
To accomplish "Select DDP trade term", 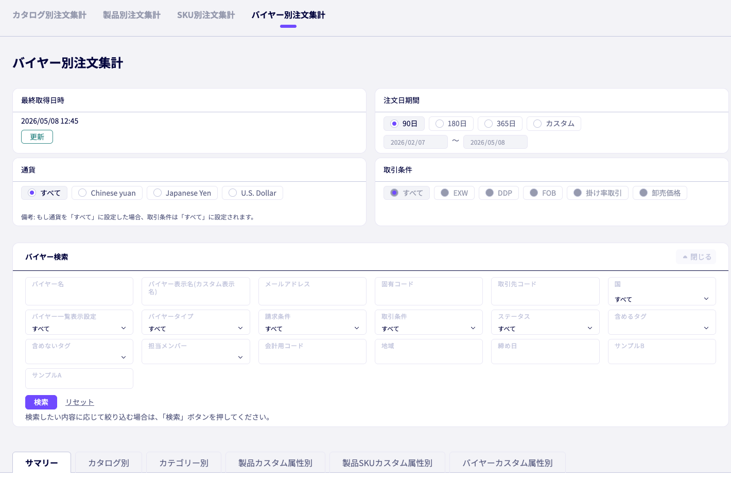I will pyautogui.click(x=499, y=193).
